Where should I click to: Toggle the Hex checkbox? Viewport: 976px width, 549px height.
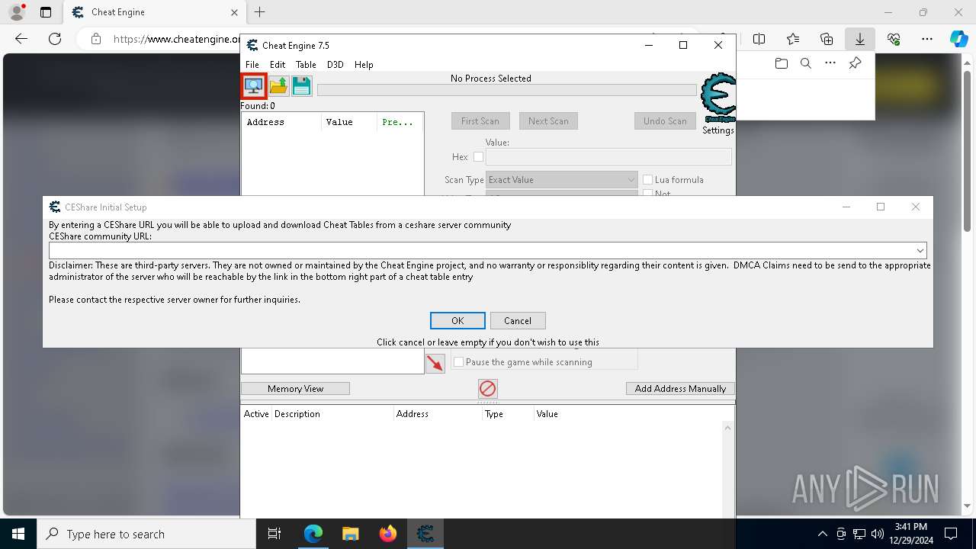478,157
